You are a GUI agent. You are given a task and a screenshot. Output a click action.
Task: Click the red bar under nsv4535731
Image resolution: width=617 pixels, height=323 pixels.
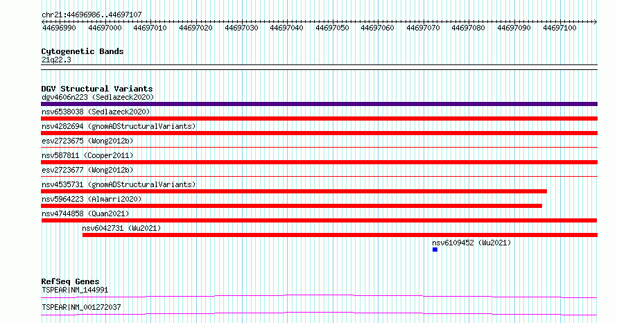(294, 191)
